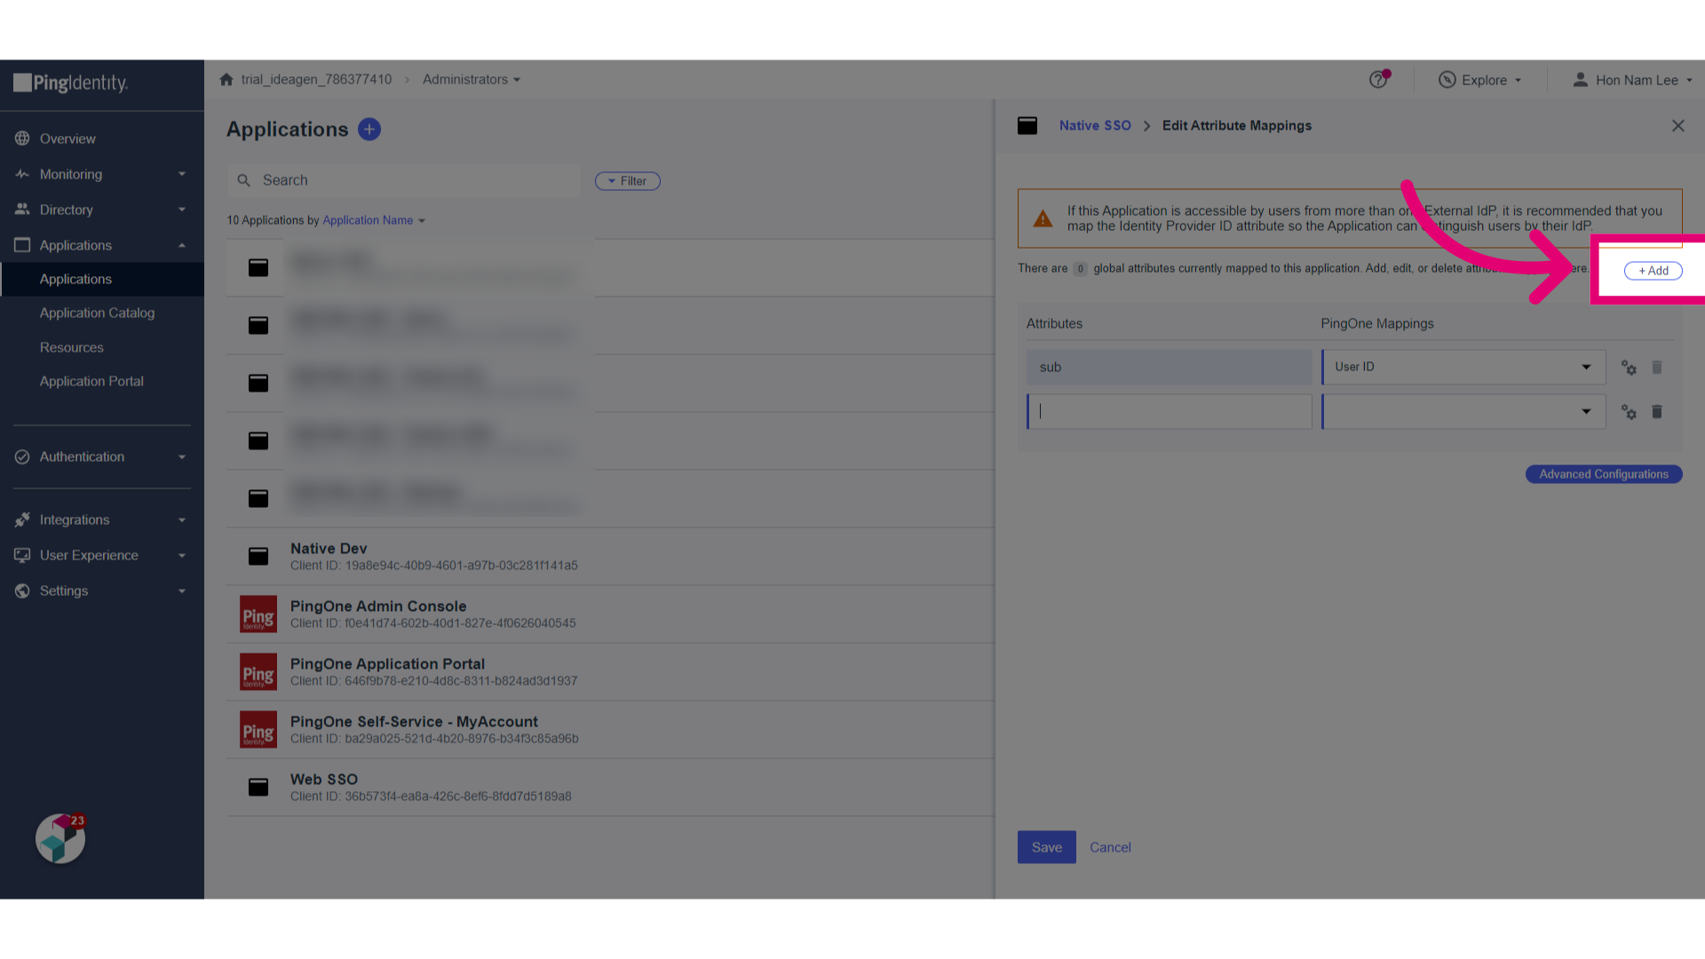Open the Web SSO application row
1705x959 pixels.
coord(610,787)
